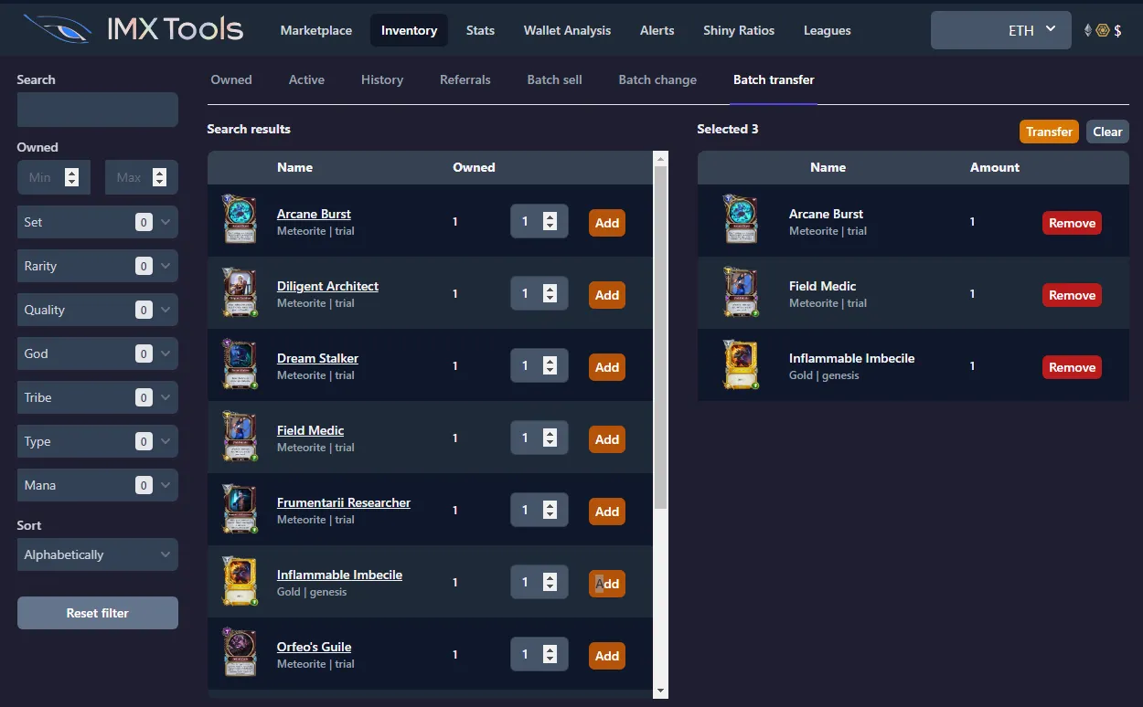Open the Sort Alphabetically dropdown
Image resolution: width=1143 pixels, height=707 pixels.
pyautogui.click(x=98, y=554)
